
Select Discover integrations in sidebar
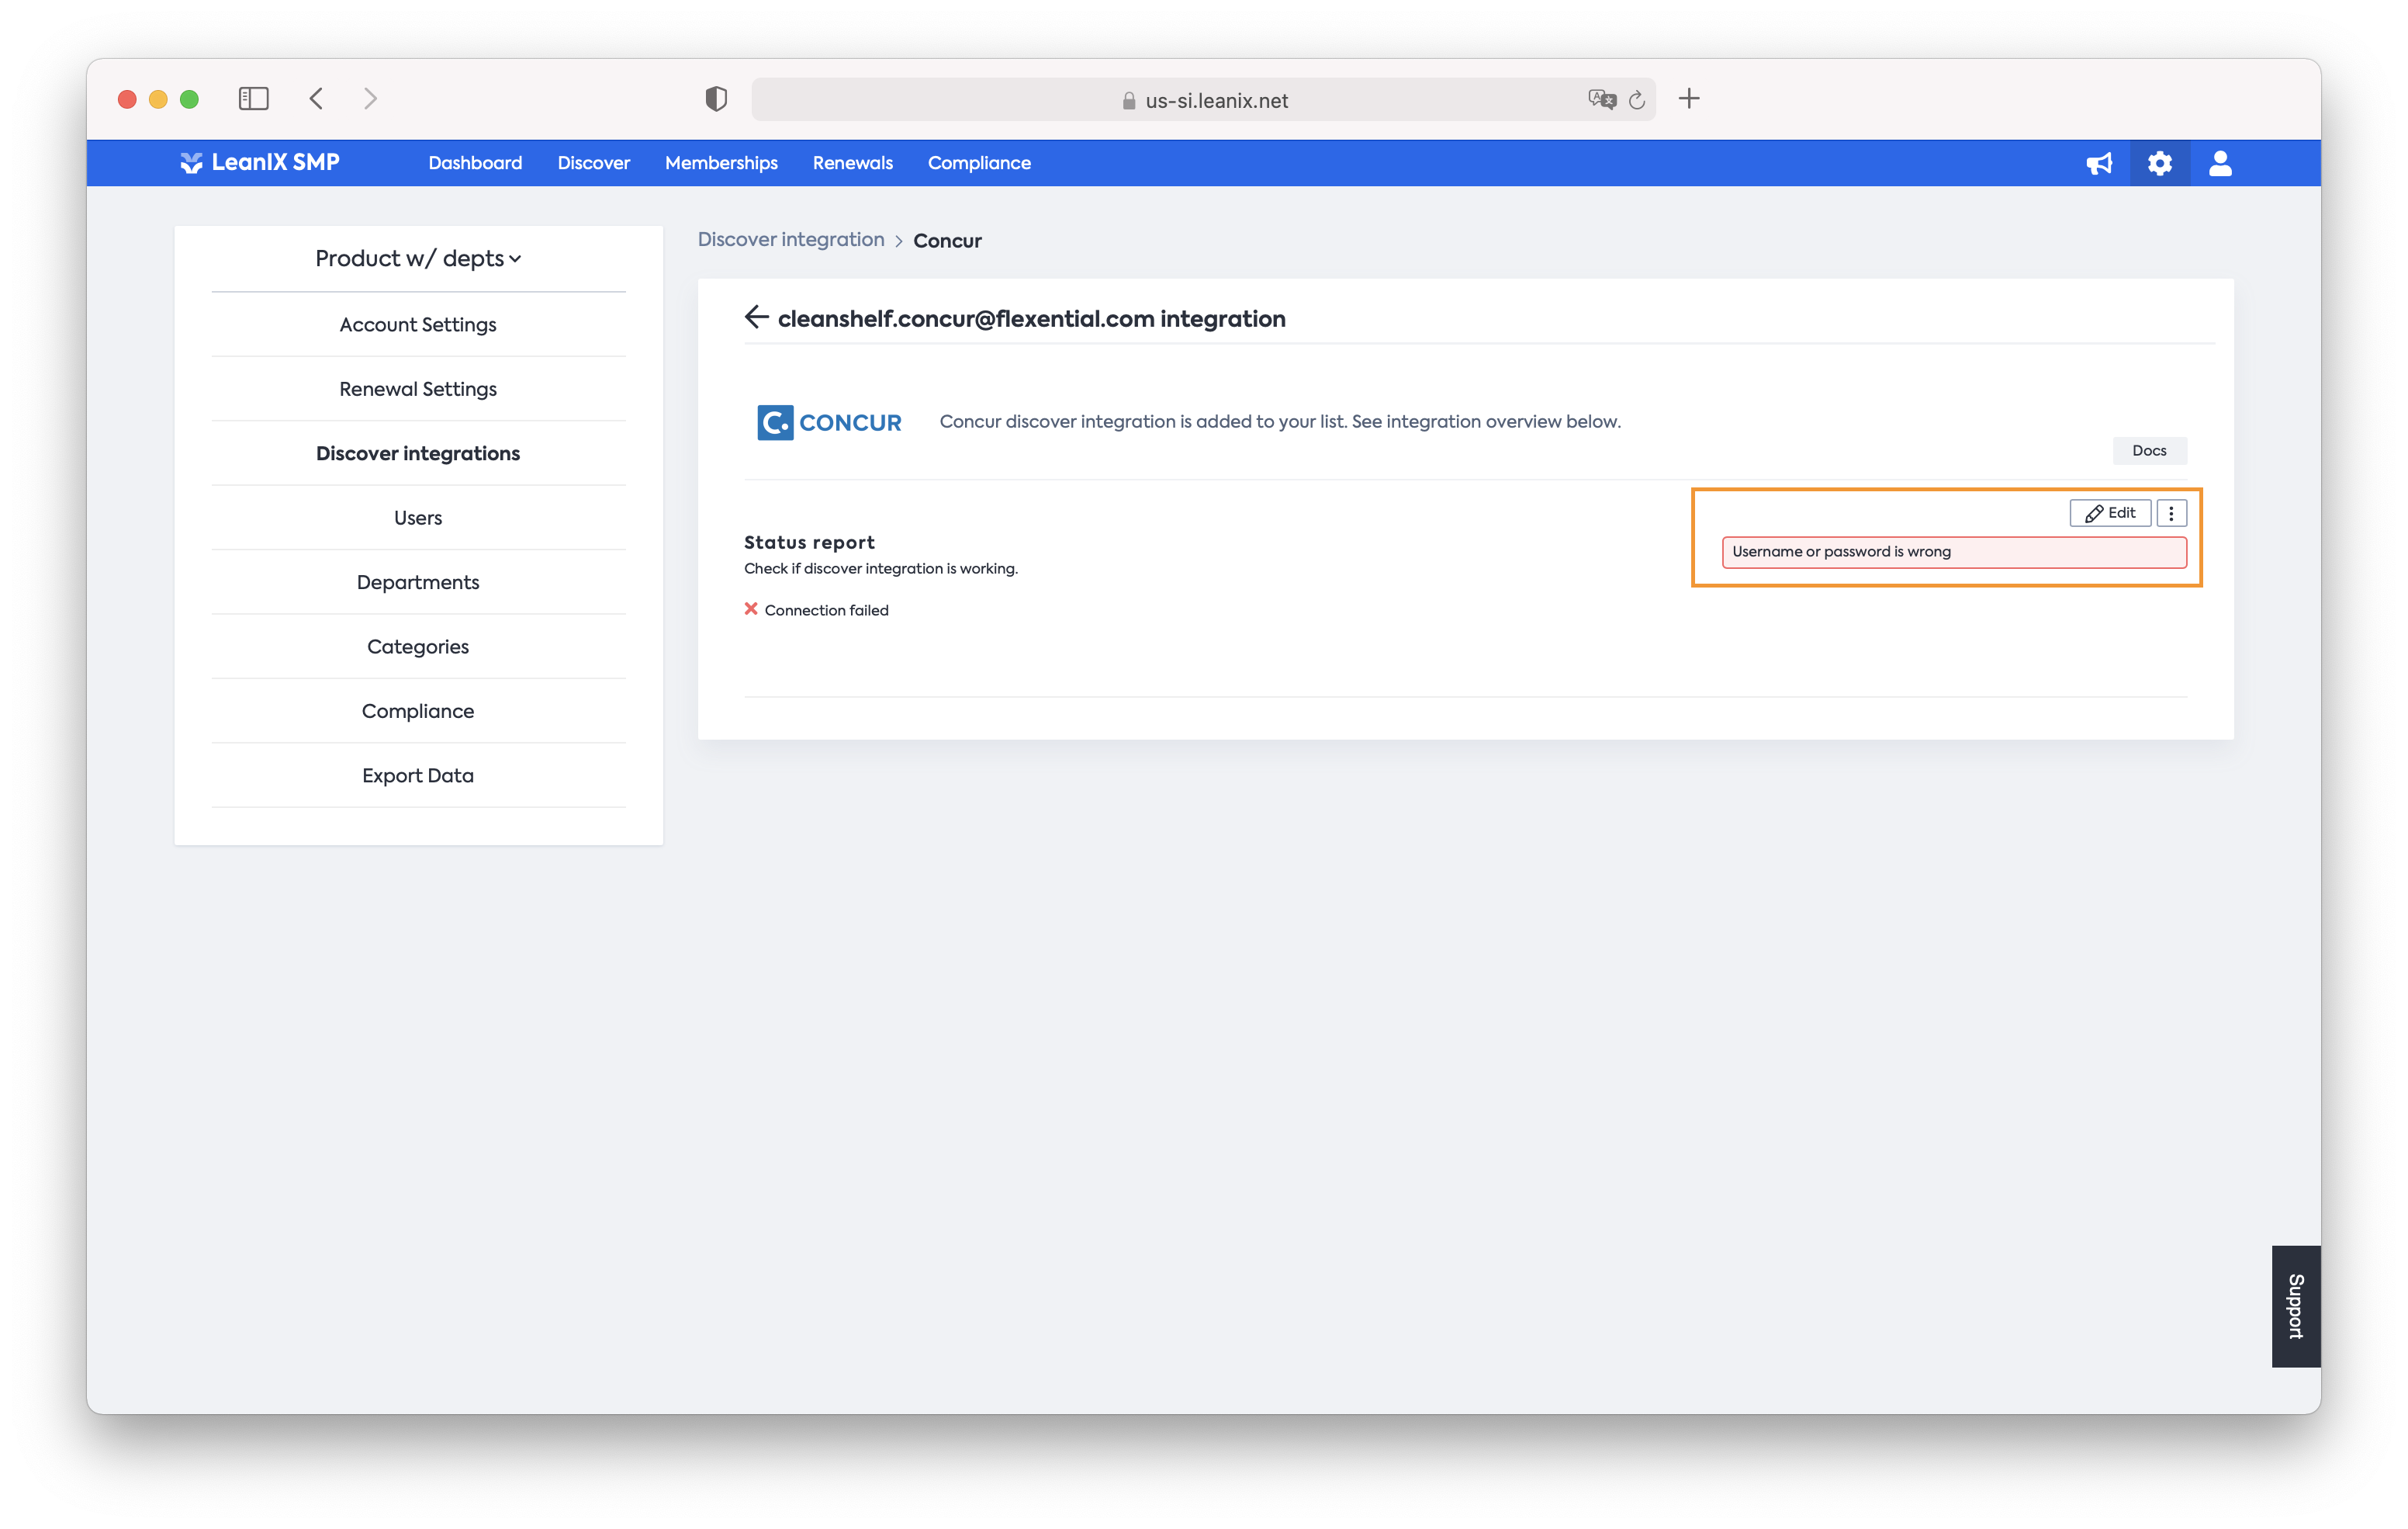[x=418, y=453]
